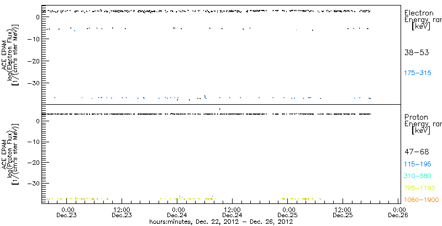Click the 310-580 proton energy legend label
This screenshot has height=226, width=442.
(418, 176)
